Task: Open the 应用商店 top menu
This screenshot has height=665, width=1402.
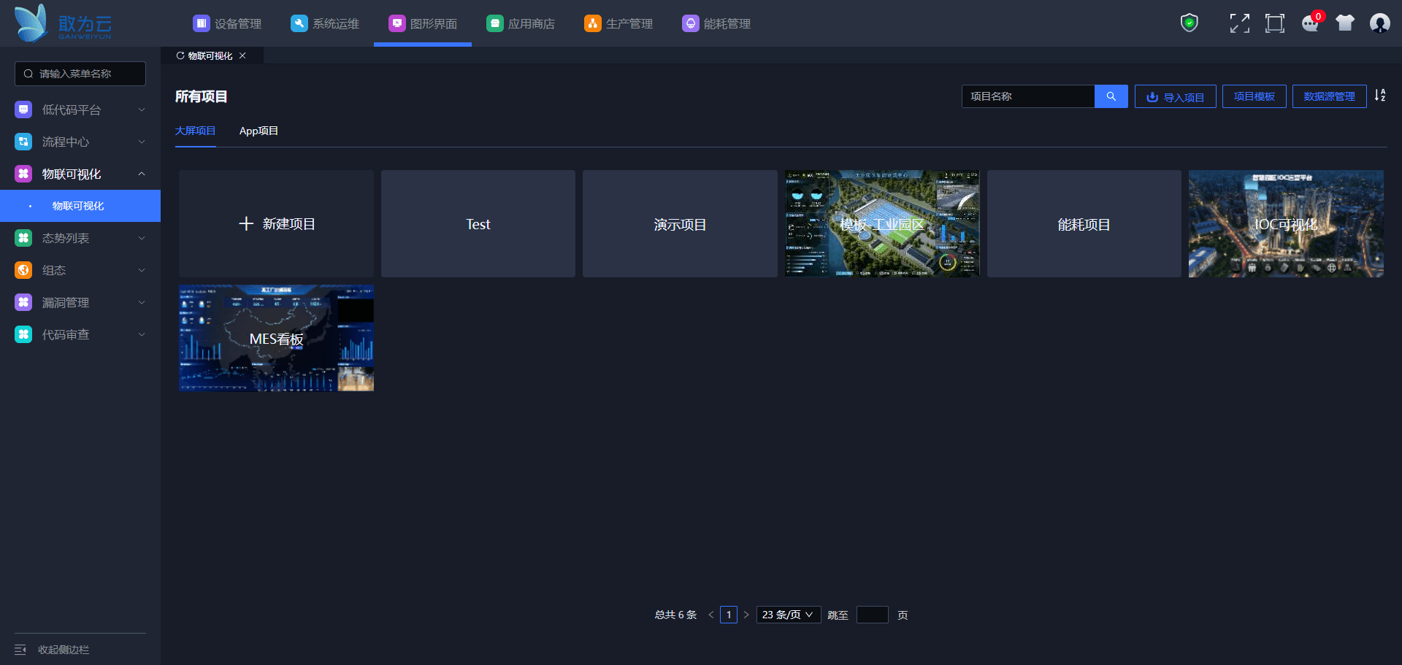Action: click(x=521, y=23)
